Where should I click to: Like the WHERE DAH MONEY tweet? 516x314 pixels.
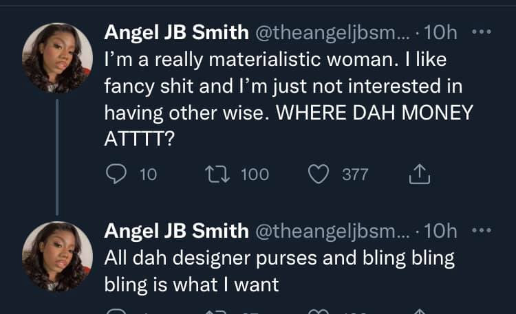pyautogui.click(x=317, y=175)
